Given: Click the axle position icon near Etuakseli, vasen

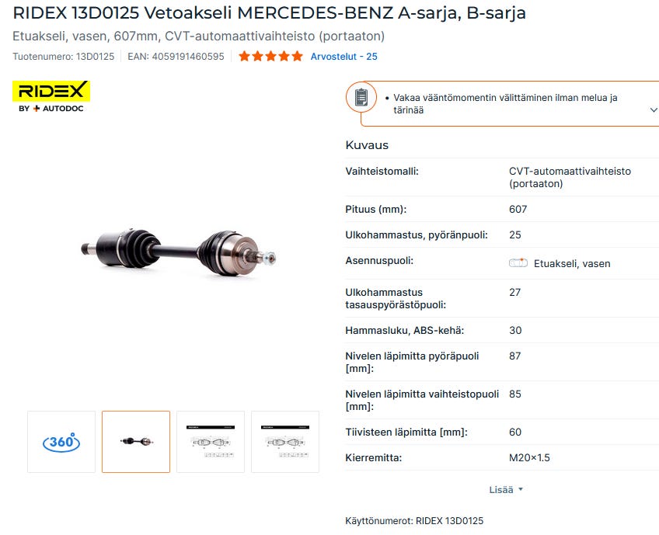Looking at the screenshot, I should pyautogui.click(x=518, y=263).
